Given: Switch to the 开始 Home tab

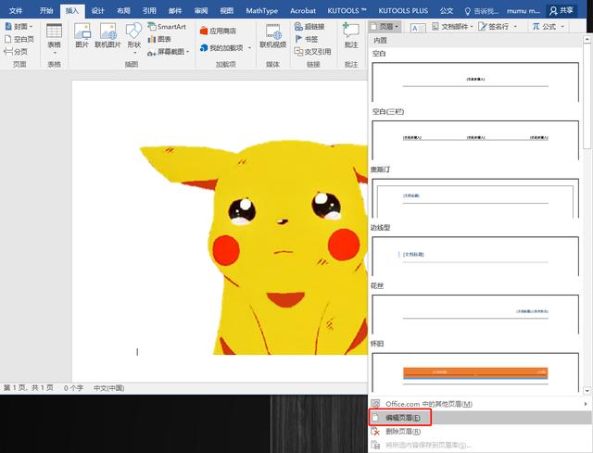Looking at the screenshot, I should (46, 10).
